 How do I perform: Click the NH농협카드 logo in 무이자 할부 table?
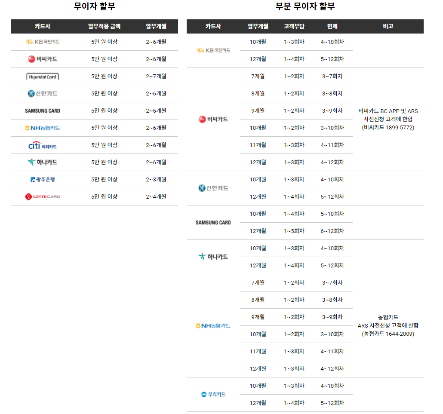click(43, 128)
